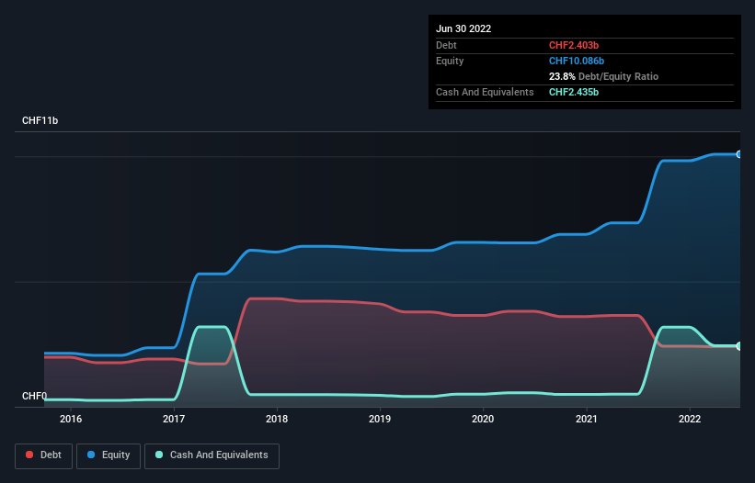This screenshot has width=755, height=483.
Task: Click the CHF2.435b cash value
Action: (574, 92)
